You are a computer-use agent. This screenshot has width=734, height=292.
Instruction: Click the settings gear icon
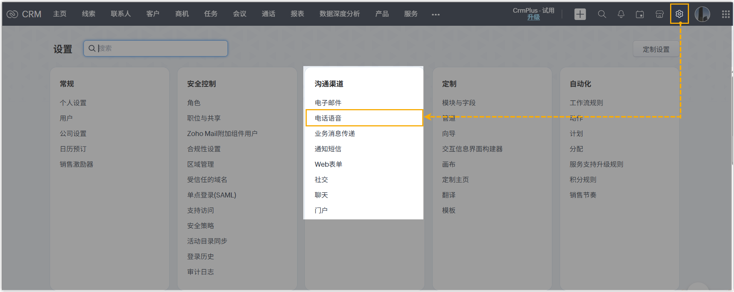click(x=679, y=14)
